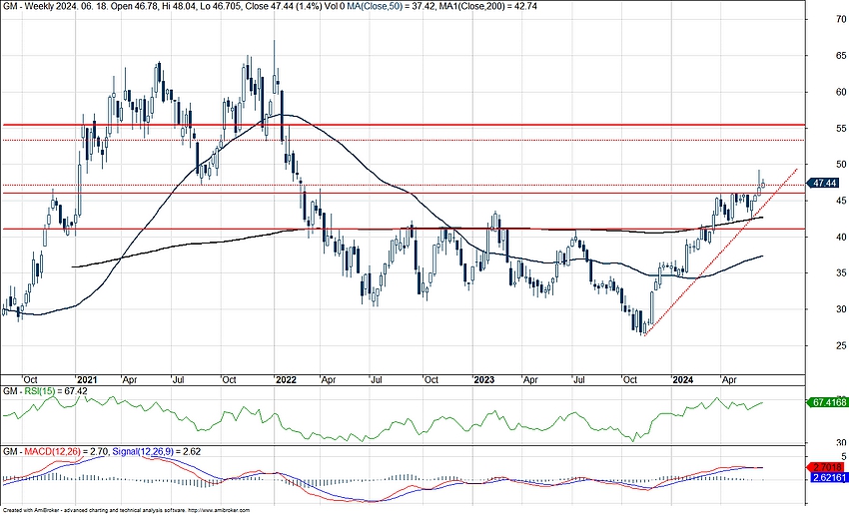Click the Oct label following 2023
The width and height of the screenshot is (849, 514).
629,380
